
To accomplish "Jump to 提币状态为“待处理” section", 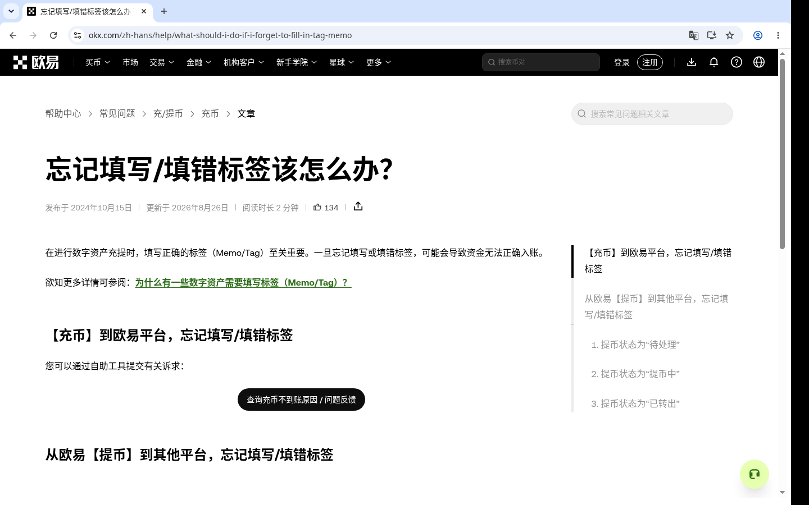I will point(635,345).
